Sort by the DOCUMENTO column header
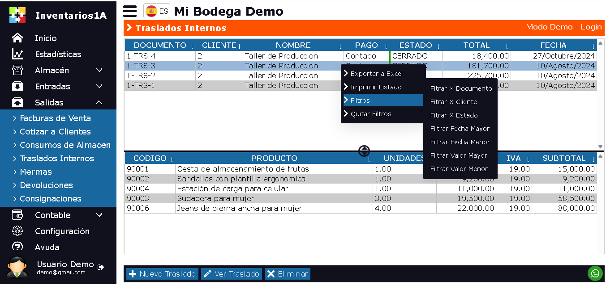The height and width of the screenshot is (285, 606). click(x=160, y=45)
